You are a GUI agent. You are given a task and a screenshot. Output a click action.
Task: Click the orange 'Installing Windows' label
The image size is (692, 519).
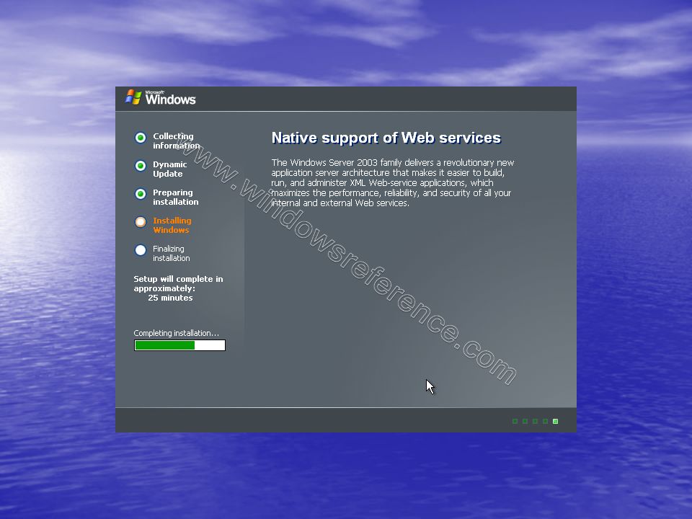pyautogui.click(x=172, y=225)
